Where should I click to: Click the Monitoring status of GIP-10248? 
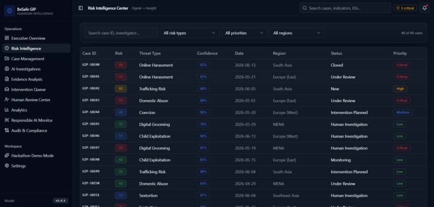tap(341, 160)
